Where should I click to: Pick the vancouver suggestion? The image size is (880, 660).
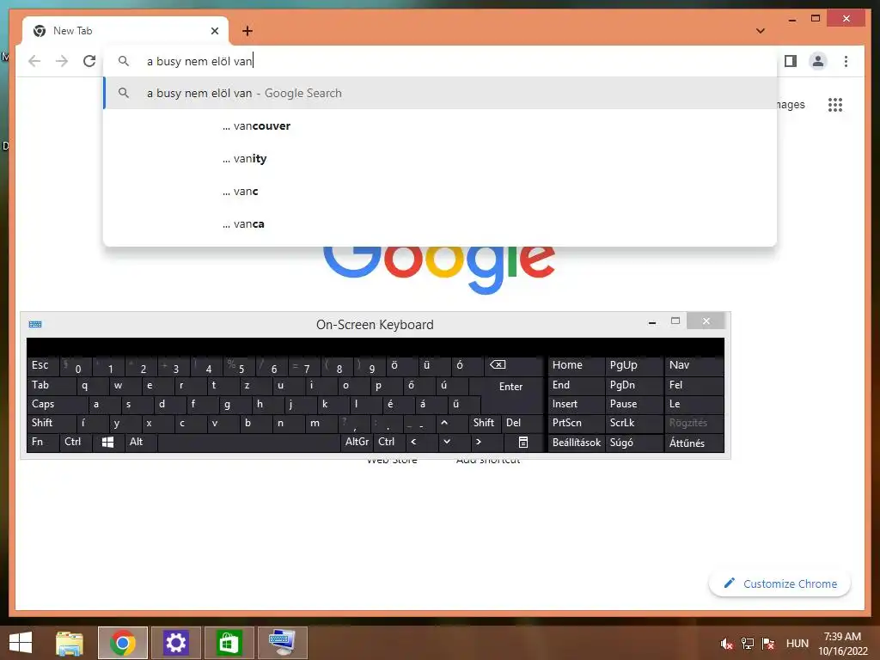point(441,125)
